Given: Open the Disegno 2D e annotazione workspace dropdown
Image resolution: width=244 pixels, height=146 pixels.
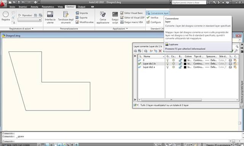Looking at the screenshot, I should (218, 145).
